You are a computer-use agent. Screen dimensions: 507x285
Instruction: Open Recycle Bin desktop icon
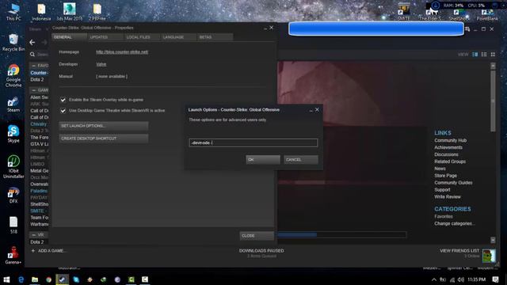13,42
